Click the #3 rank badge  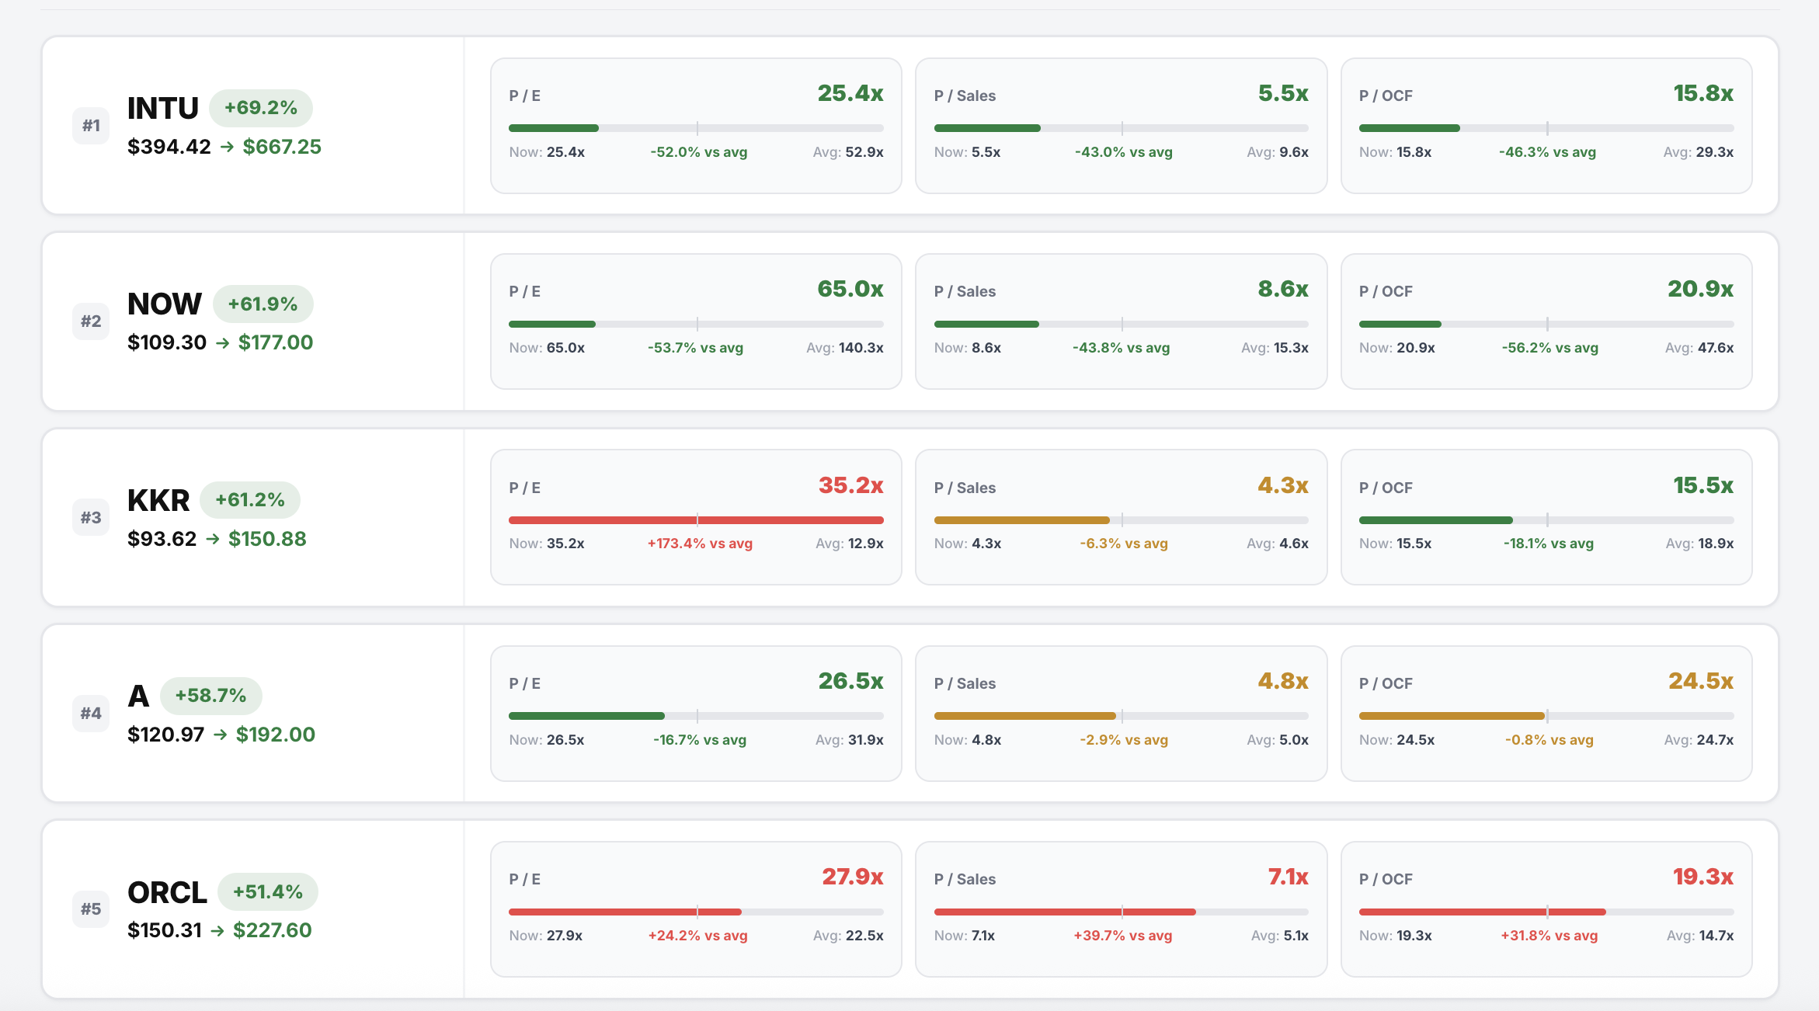click(x=91, y=518)
